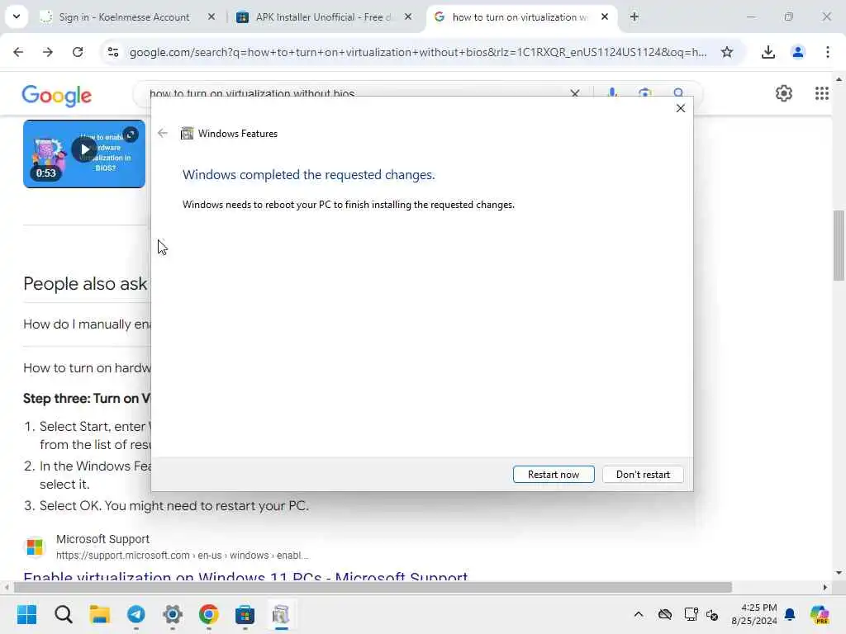Viewport: 846px width, 634px height.
Task: Close the Windows Features dialog
Action: coord(681,108)
